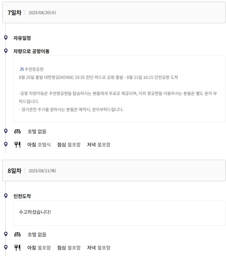
Task: Collapse the 8일차 day header panel
Action: pos(114,170)
